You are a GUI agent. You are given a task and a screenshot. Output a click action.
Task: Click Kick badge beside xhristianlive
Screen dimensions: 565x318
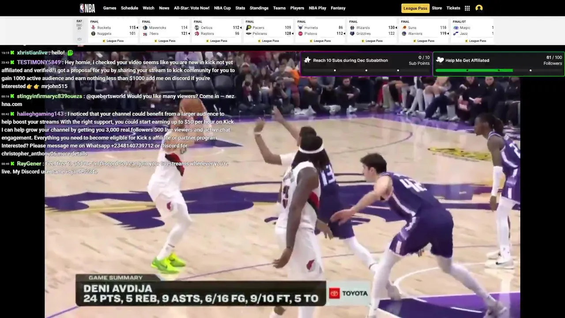pyautogui.click(x=12, y=53)
